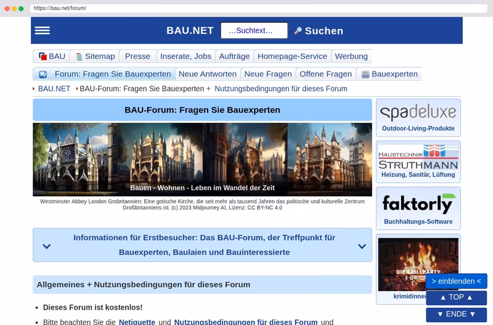Open the Neue Fragen tab

tap(268, 74)
